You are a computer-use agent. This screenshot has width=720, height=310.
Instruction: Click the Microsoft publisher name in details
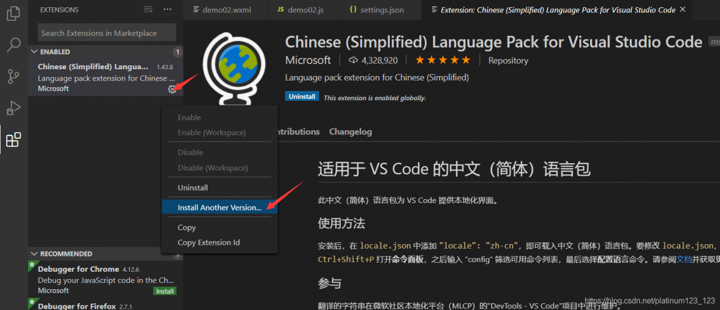(x=308, y=60)
